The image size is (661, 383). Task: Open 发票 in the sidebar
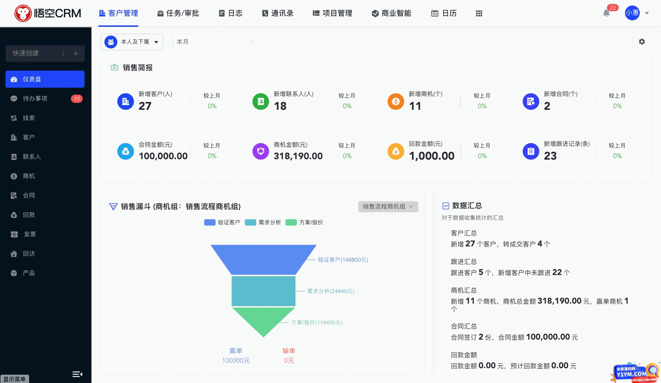click(x=45, y=234)
